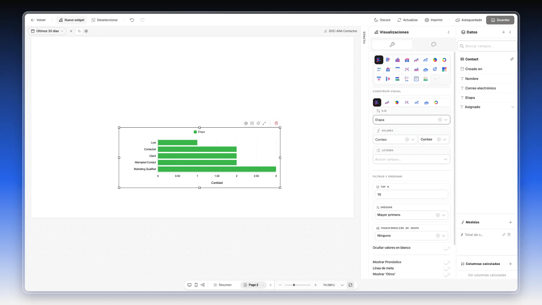Switch to Oscuro dark mode
Image resolution: width=542 pixels, height=305 pixels.
(x=382, y=20)
